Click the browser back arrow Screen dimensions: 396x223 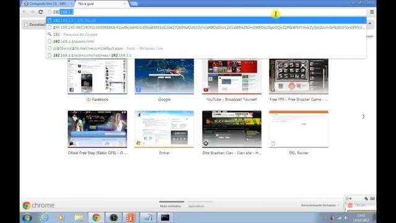point(25,12)
